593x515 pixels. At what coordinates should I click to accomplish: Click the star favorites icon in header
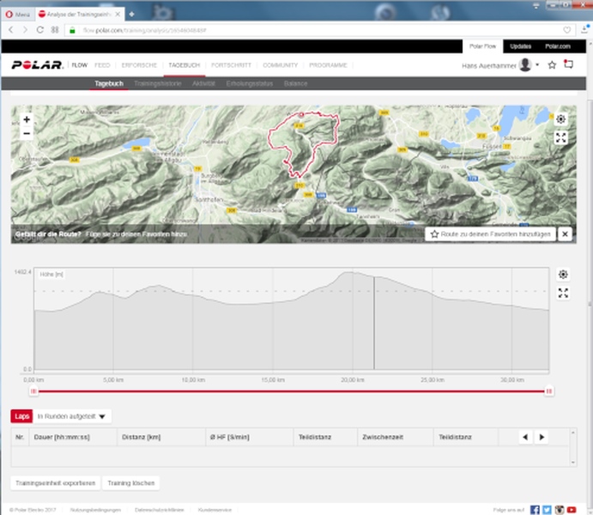click(x=552, y=64)
